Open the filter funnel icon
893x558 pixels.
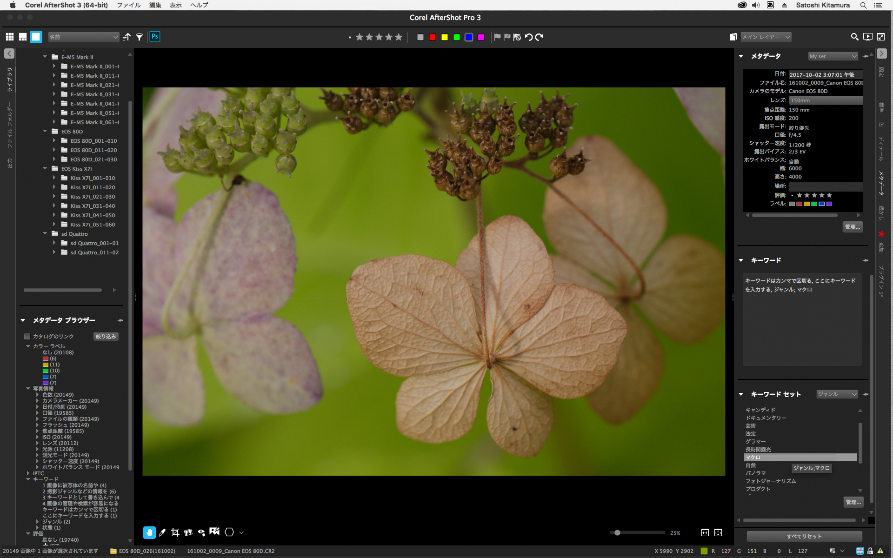[x=139, y=37]
